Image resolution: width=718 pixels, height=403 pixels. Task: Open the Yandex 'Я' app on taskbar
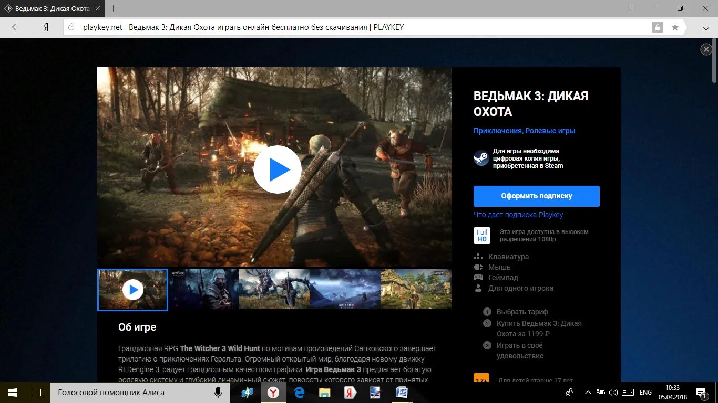tap(350, 393)
